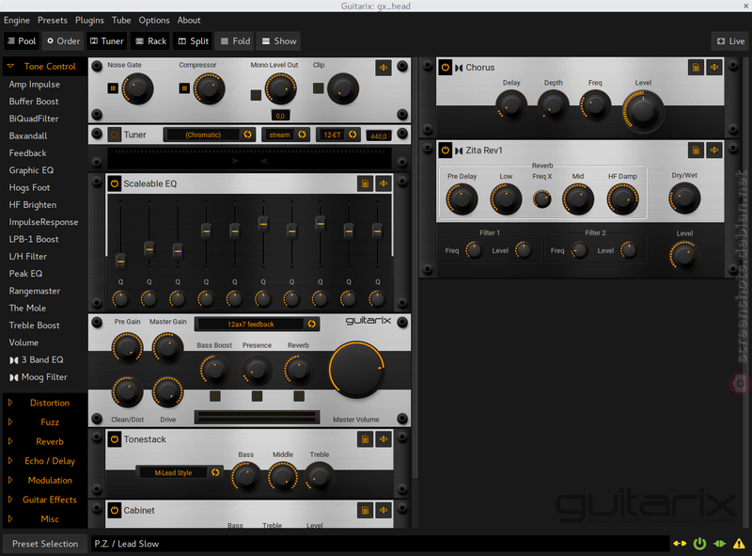Click the Rack toolbar icon
This screenshot has width=752, height=556.
139,41
